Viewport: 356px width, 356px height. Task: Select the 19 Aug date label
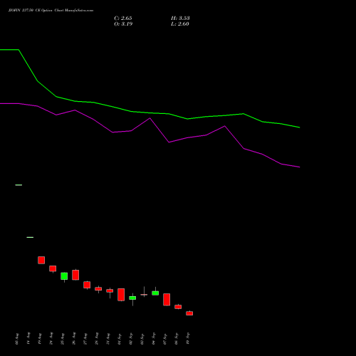40,339
